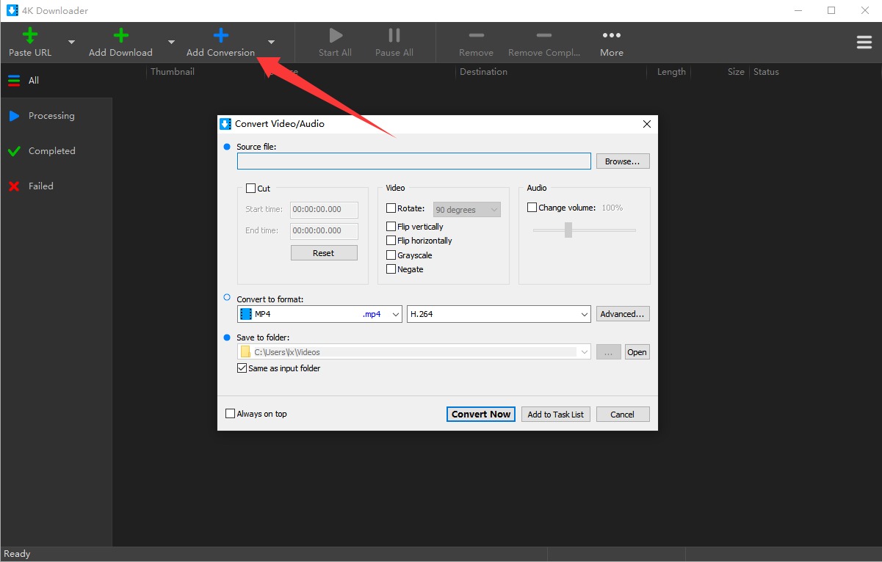Click the Thumbnail column header
Image resolution: width=882 pixels, height=562 pixels.
173,72
